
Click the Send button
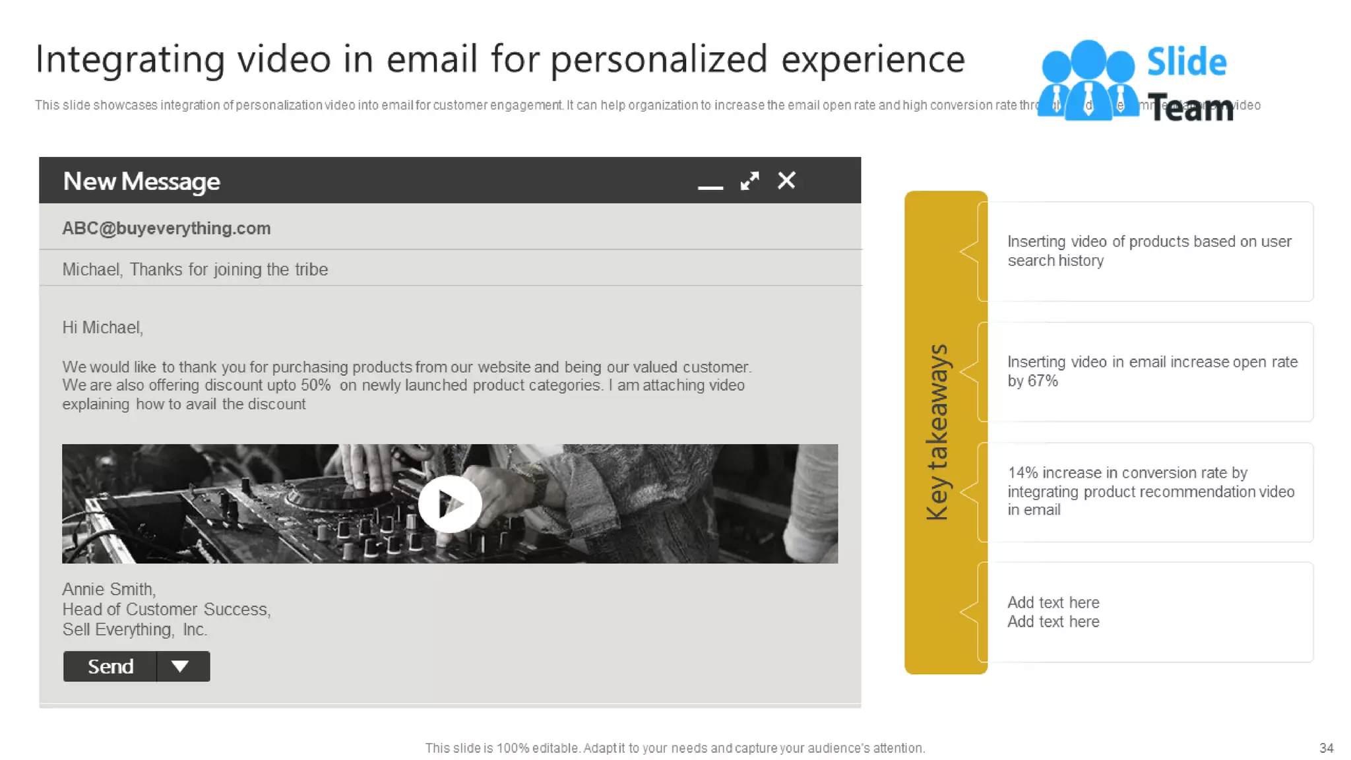coord(110,666)
